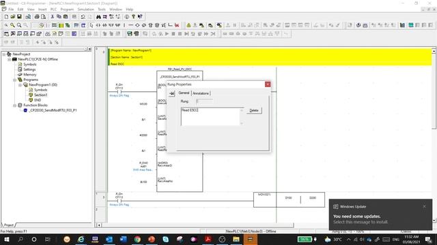Open Windows Start menu

pos(6,239)
